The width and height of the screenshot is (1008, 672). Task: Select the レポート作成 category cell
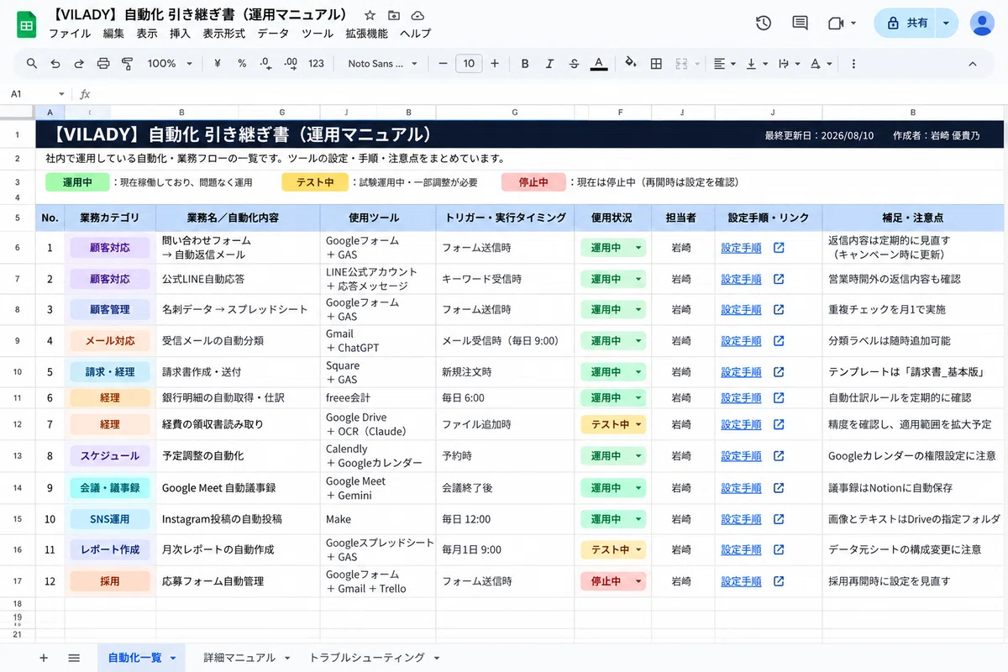click(110, 549)
